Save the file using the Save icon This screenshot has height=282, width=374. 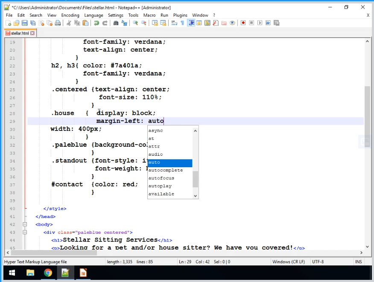pyautogui.click(x=24, y=23)
